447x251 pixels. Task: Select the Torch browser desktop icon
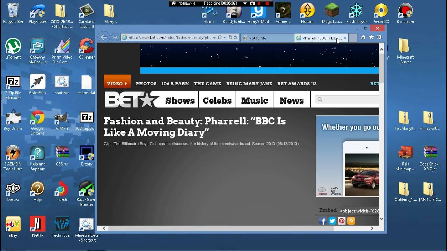click(x=62, y=191)
